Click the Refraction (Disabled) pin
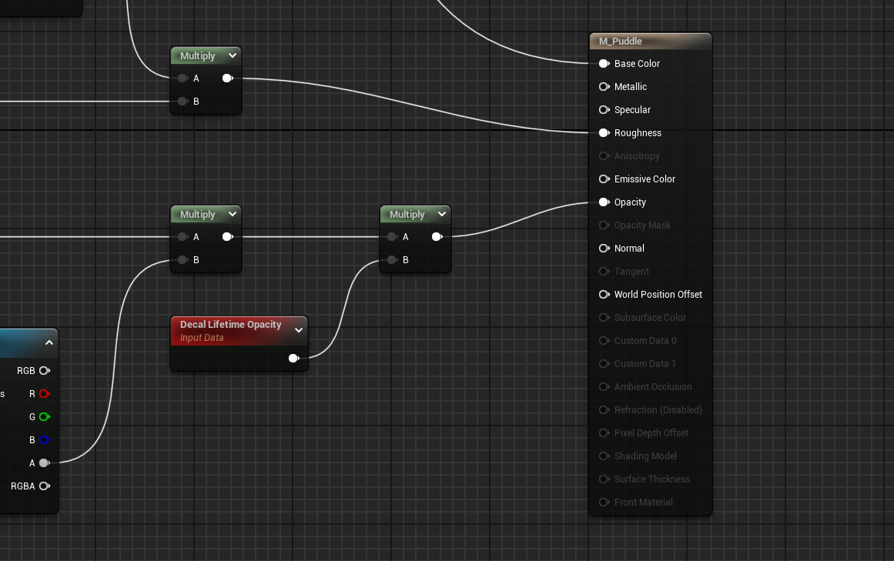Viewport: 894px width, 561px height. coord(604,409)
